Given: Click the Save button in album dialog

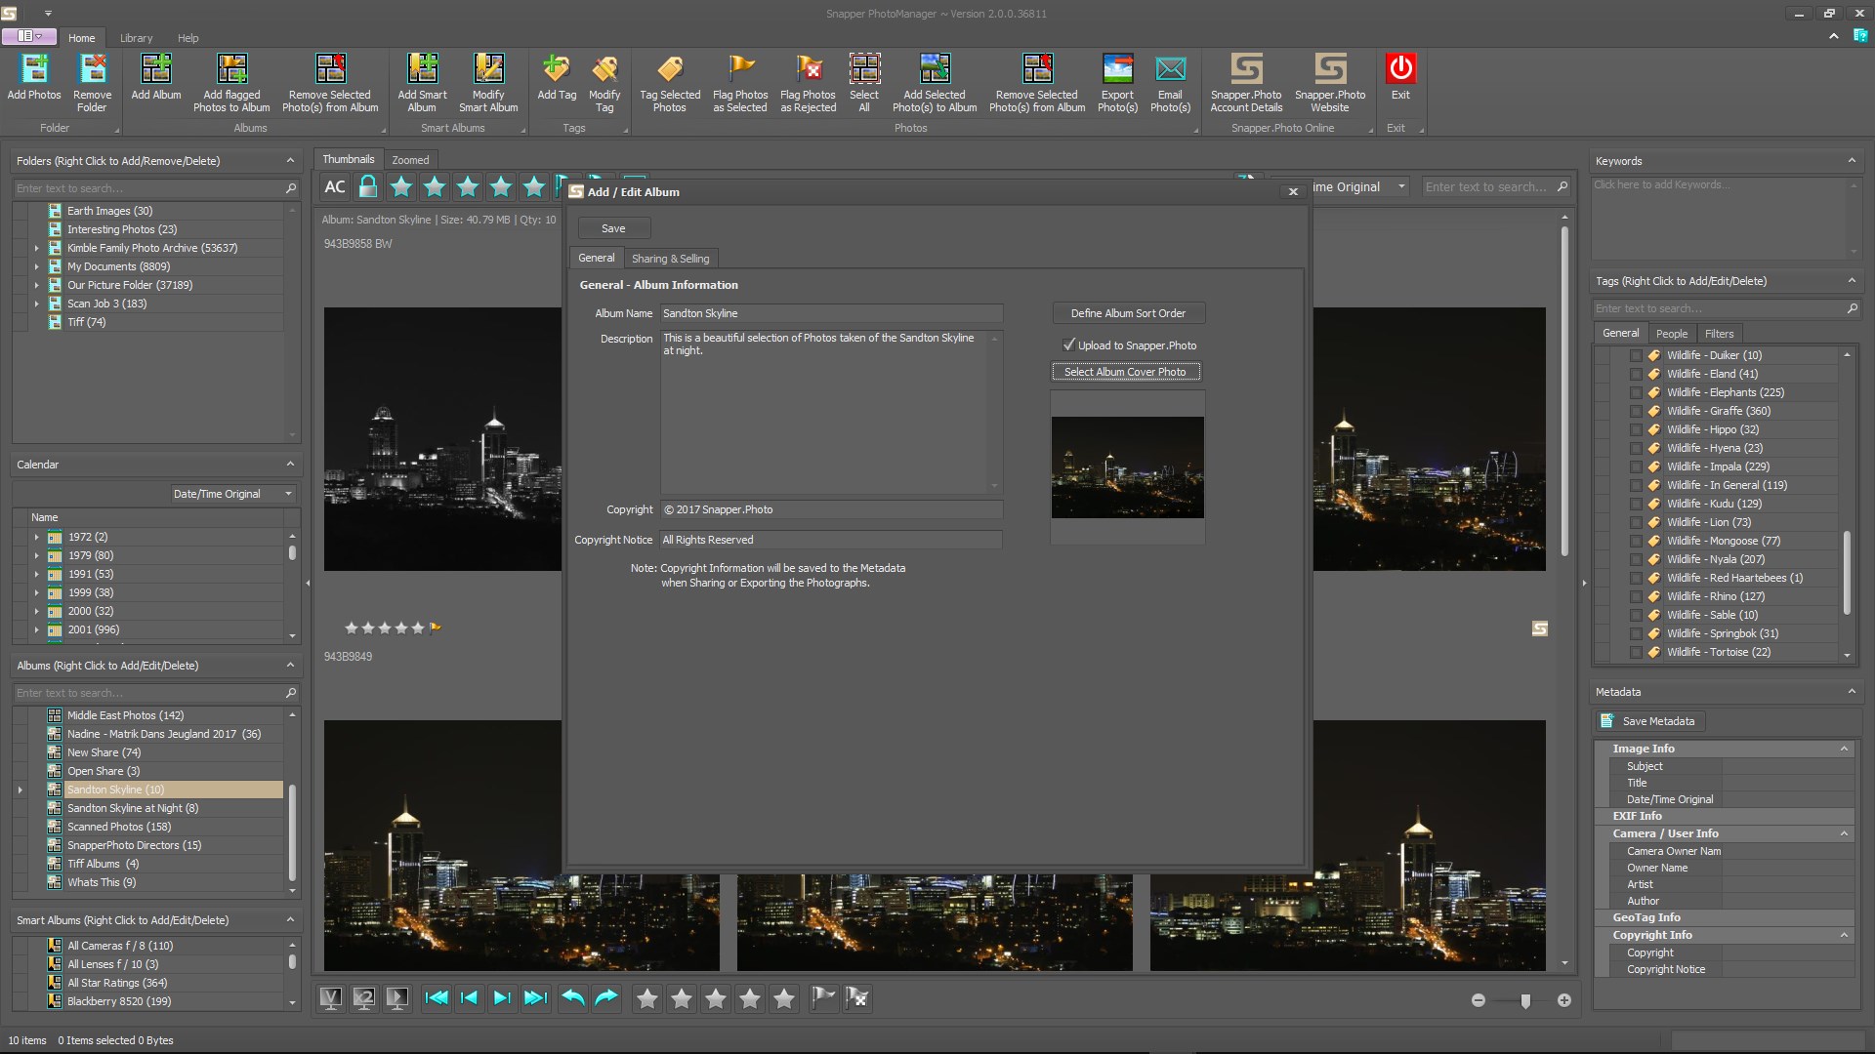Looking at the screenshot, I should [x=613, y=228].
